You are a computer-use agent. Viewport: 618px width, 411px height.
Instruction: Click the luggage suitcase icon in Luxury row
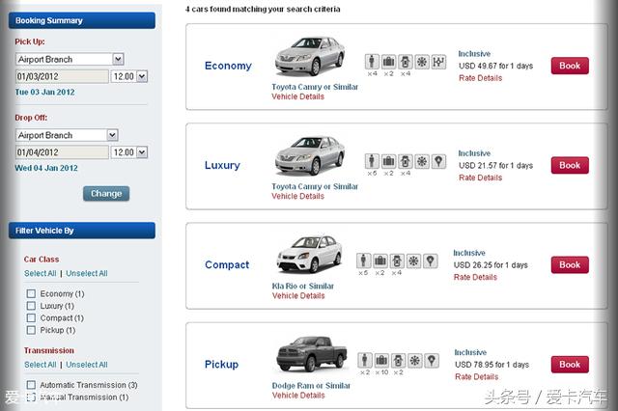point(388,161)
